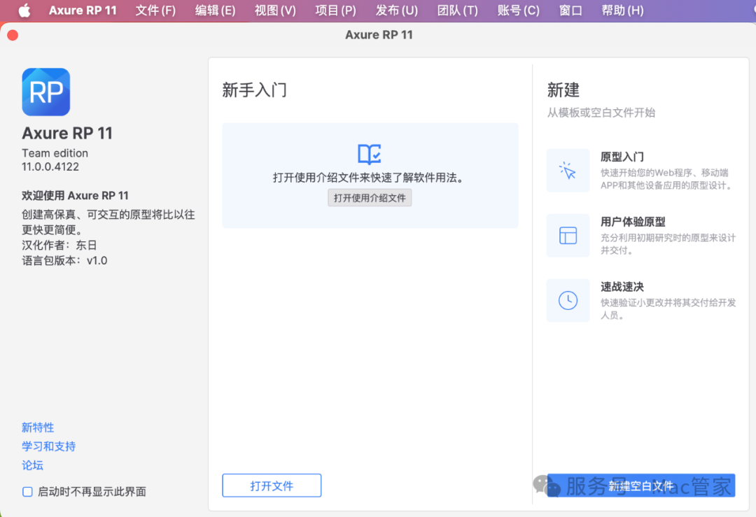The width and height of the screenshot is (756, 517).
Task: Open the 团队 (T) menu
Action: tap(458, 10)
